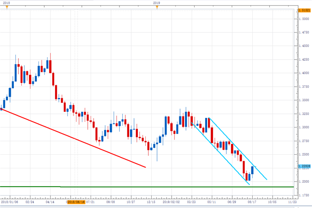Click the orange 2019 year marker triangle

(x=156, y=7)
